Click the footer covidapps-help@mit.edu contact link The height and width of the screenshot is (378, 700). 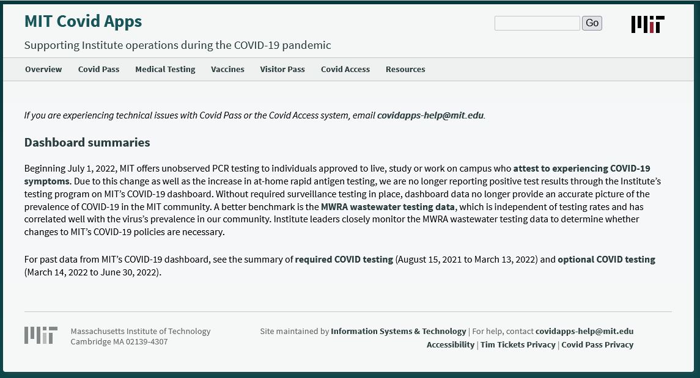[x=584, y=331]
